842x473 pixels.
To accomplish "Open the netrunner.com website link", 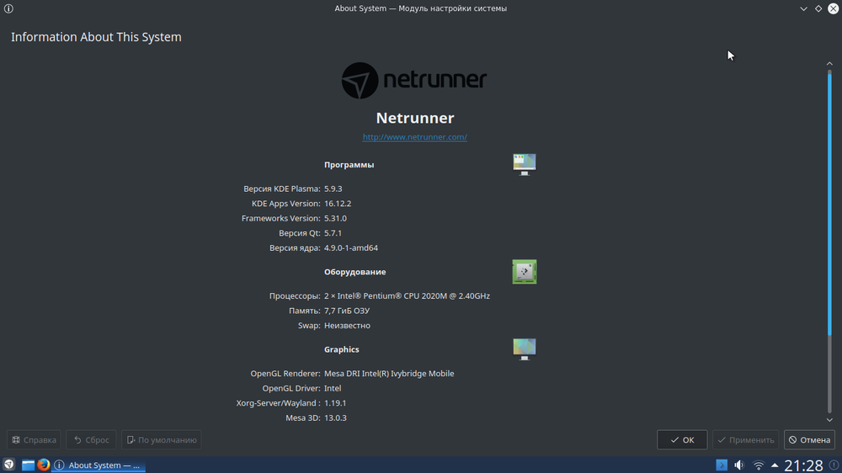I will 414,137.
